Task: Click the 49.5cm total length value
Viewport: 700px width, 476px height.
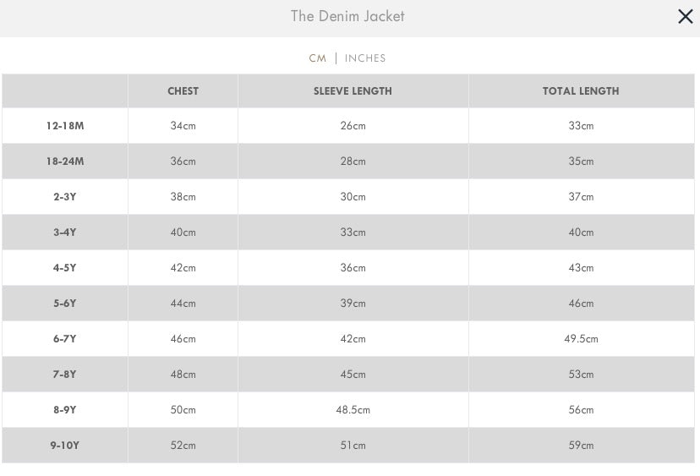Action: tap(581, 339)
